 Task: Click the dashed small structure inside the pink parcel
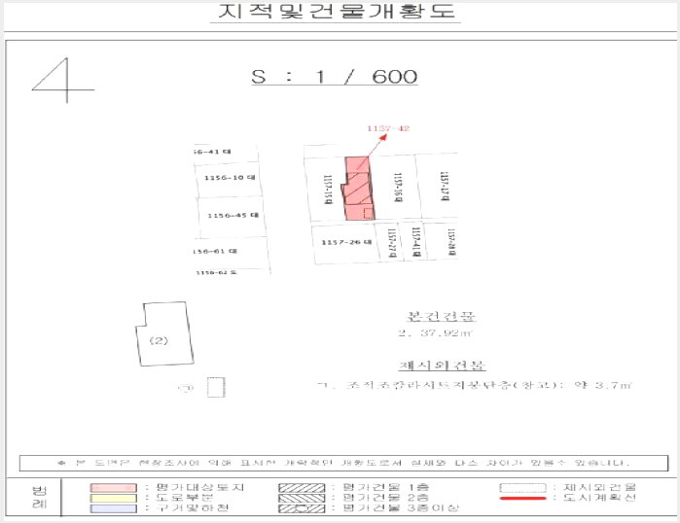[x=368, y=213]
